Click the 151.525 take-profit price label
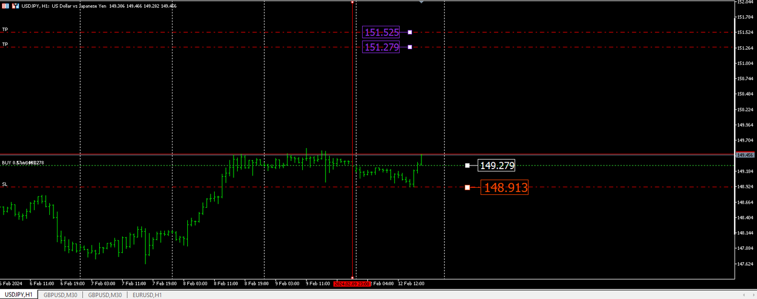Image resolution: width=757 pixels, height=299 pixels. point(381,32)
